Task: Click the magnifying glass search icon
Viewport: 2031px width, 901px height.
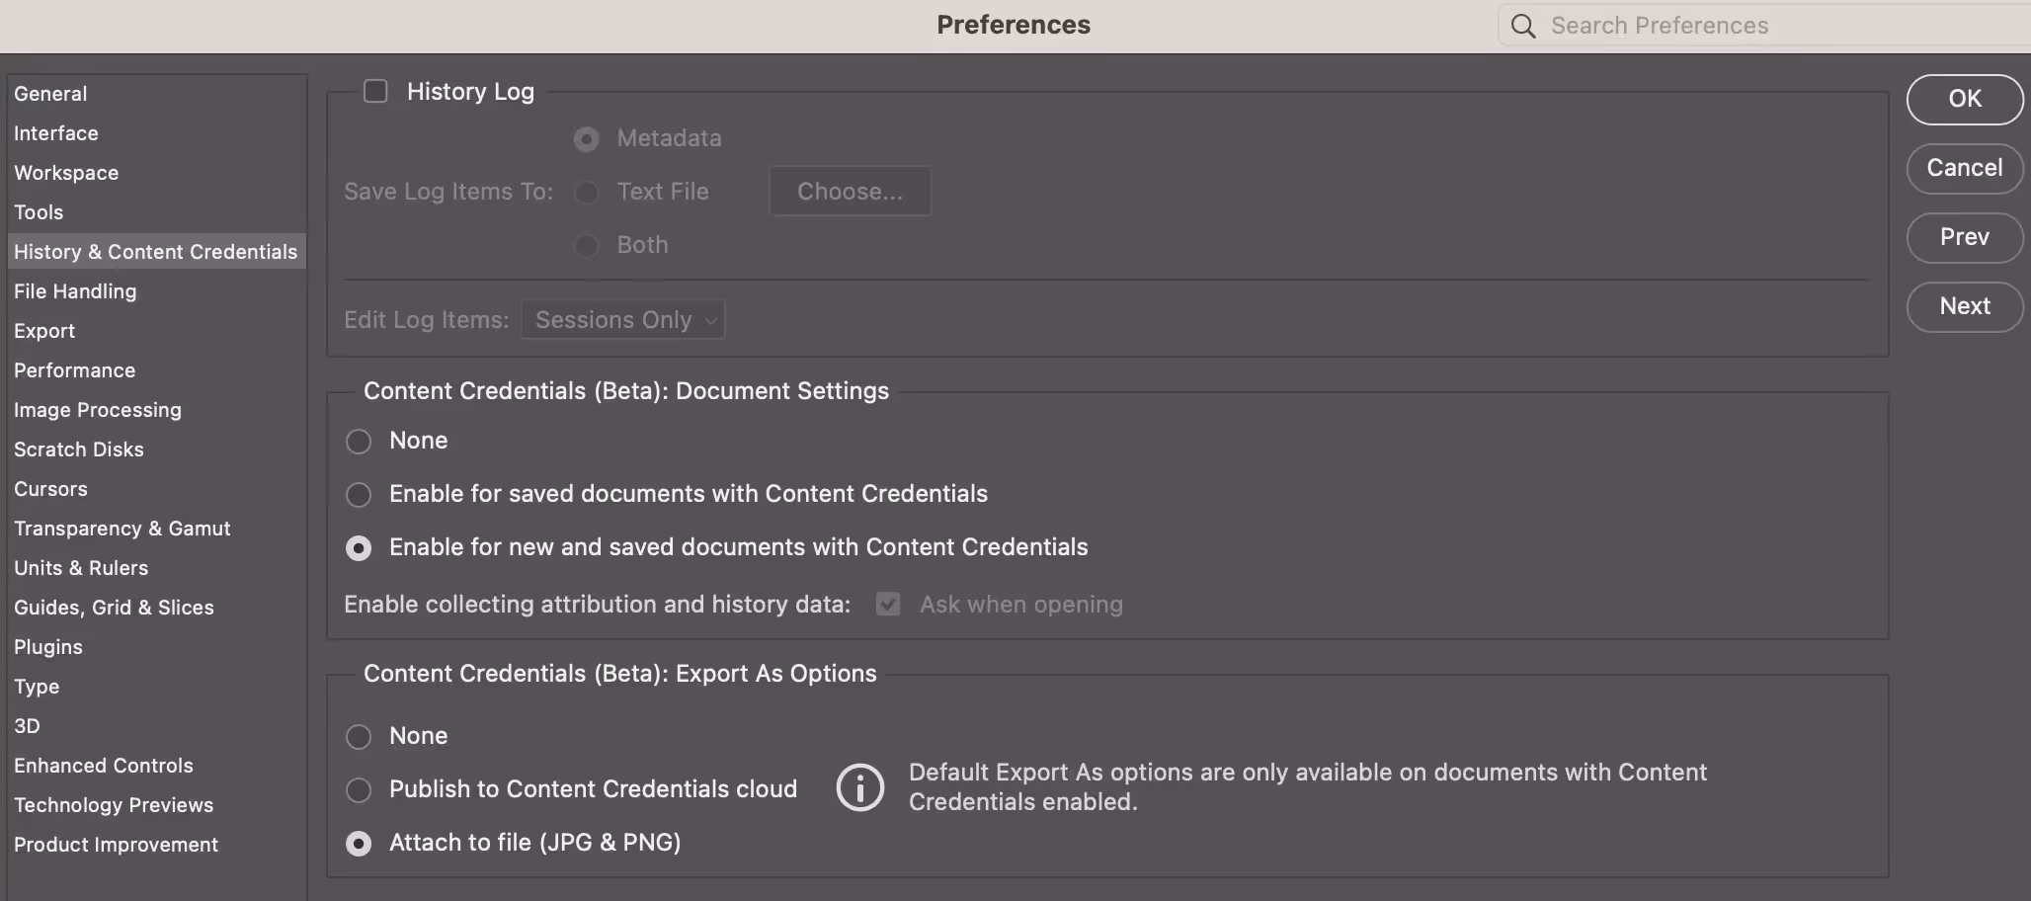Action: (1523, 26)
